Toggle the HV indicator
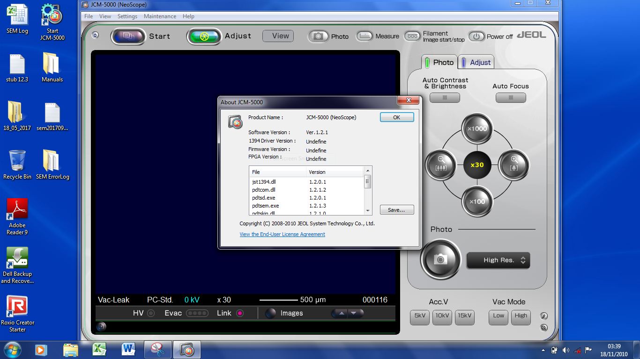This screenshot has width=640, height=359. click(x=151, y=313)
